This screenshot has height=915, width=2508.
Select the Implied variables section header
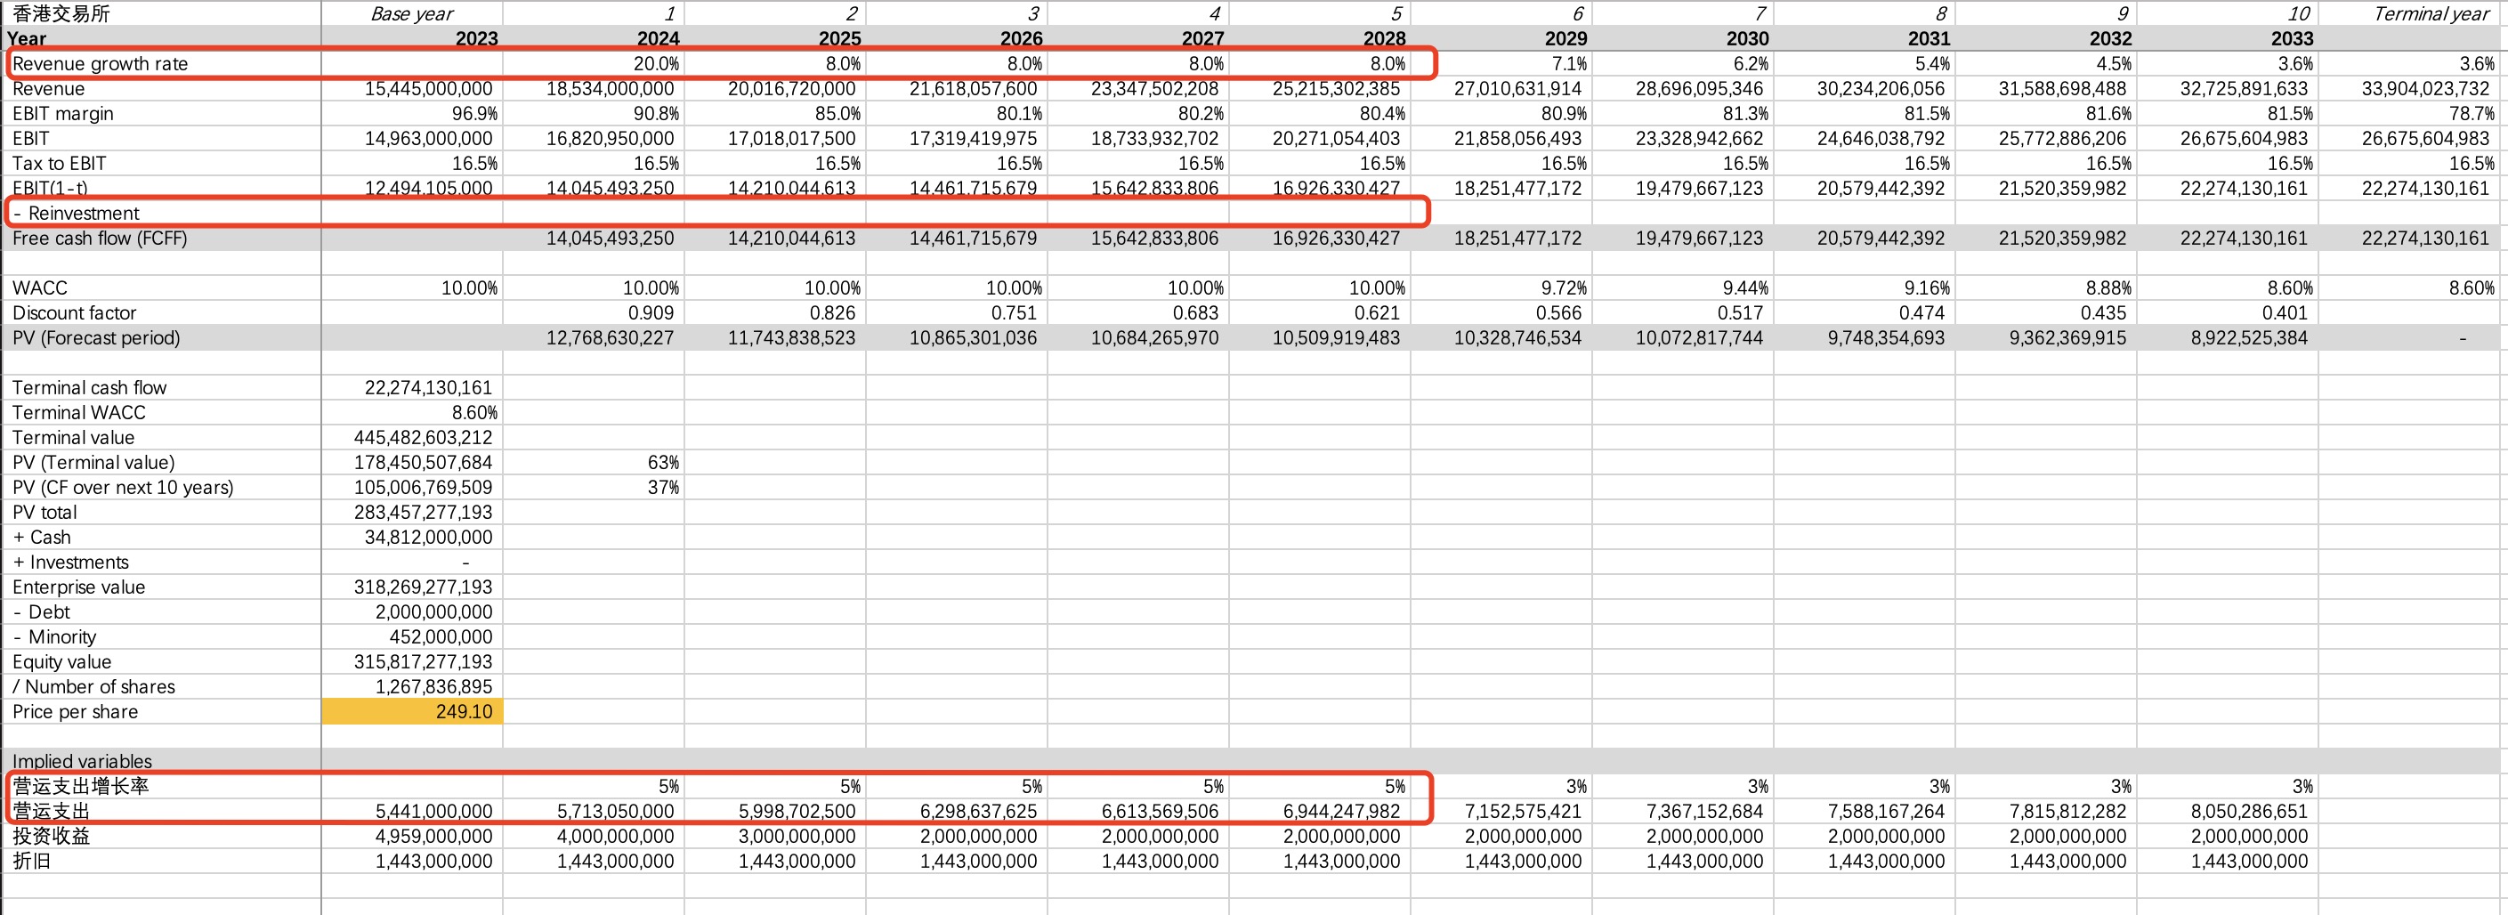coord(83,761)
